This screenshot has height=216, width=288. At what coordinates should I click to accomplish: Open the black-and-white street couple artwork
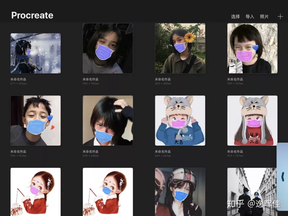[x=252, y=192]
